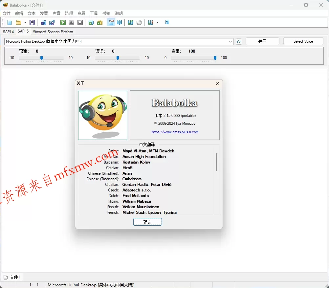Open the 声音 menu
Viewport: 329px width, 288px height.
[x=56, y=13]
